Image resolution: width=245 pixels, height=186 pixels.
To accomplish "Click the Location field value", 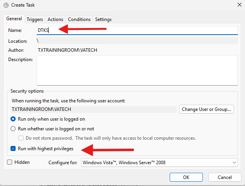I will (x=137, y=41).
